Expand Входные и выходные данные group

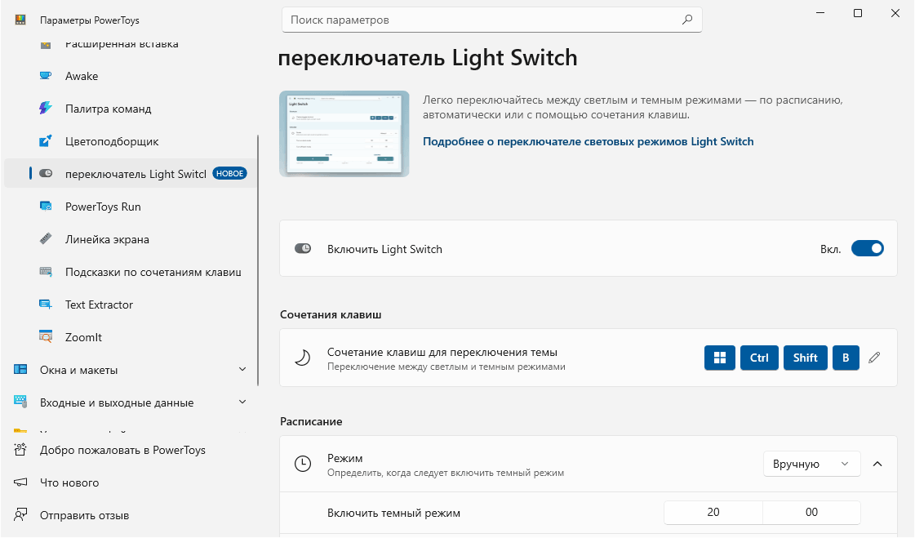coord(242,402)
